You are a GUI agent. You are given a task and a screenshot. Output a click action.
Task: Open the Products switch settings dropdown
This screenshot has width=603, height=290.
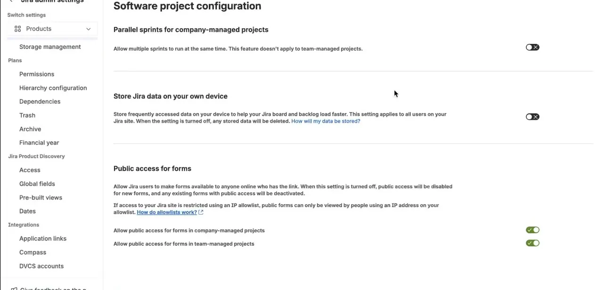tap(52, 29)
